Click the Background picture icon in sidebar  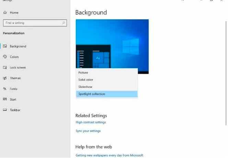click(x=5, y=46)
